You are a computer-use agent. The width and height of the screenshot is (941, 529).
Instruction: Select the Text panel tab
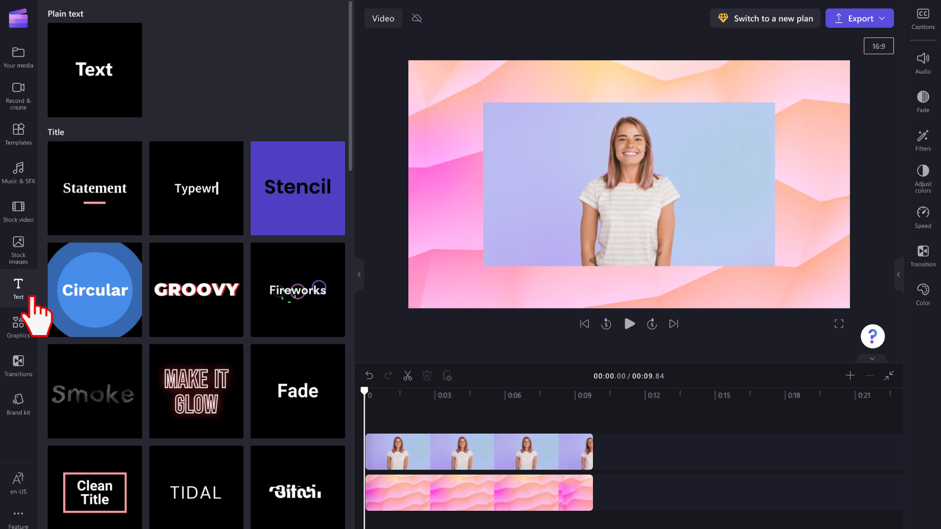pyautogui.click(x=18, y=288)
